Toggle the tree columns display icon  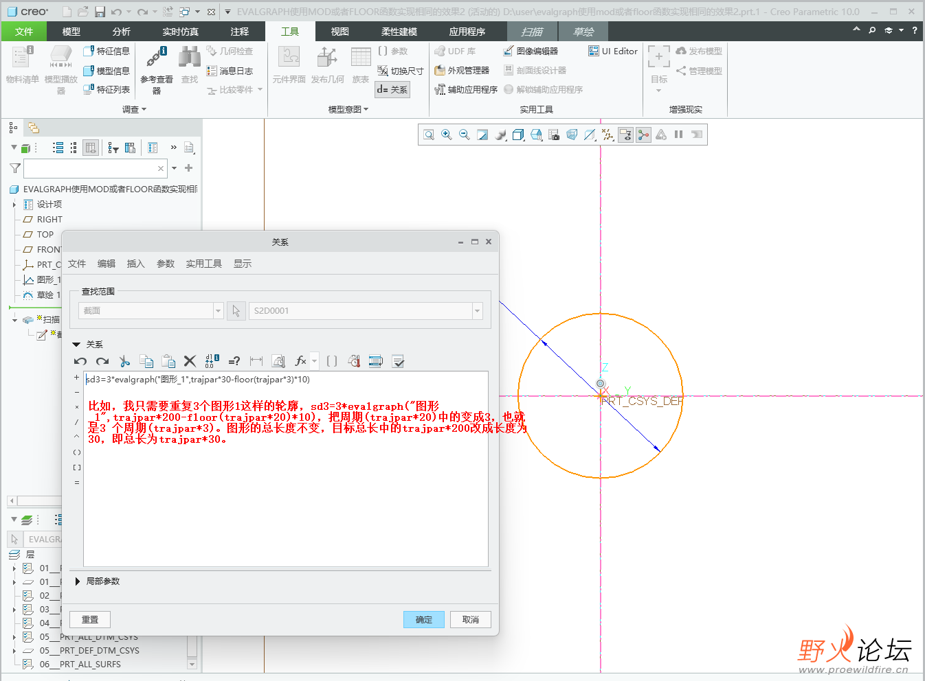pos(91,148)
